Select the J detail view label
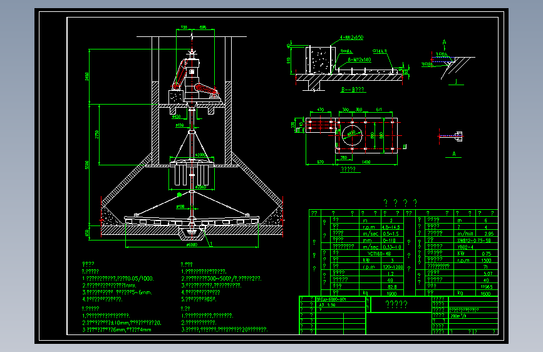Screen dimensions: 543x352 pyautogui.click(x=456, y=82)
